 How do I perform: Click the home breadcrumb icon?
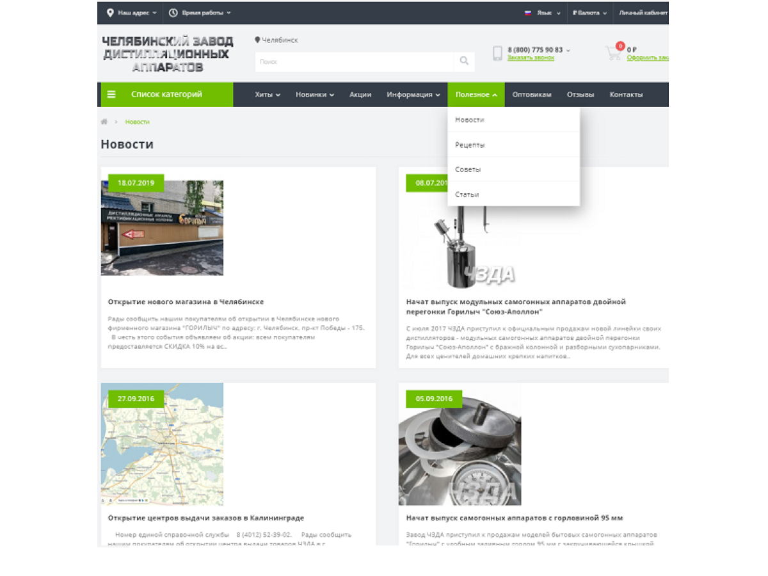tap(104, 122)
